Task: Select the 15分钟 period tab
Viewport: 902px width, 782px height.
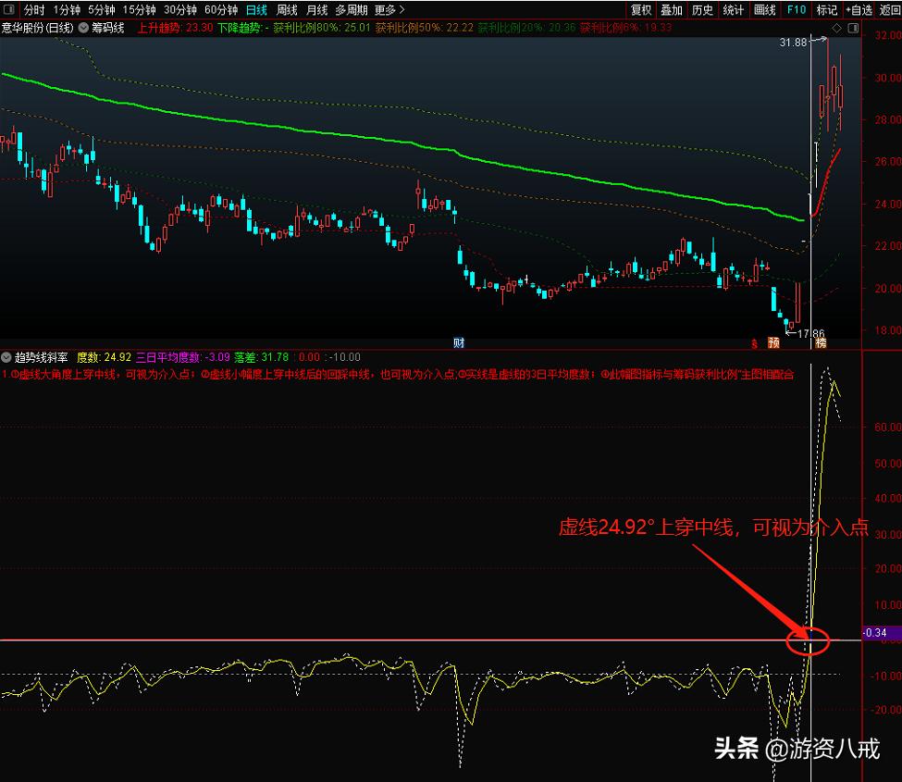Action: 139,9
